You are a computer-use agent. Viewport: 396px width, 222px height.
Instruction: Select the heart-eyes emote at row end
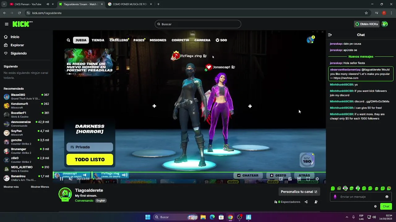(389, 188)
